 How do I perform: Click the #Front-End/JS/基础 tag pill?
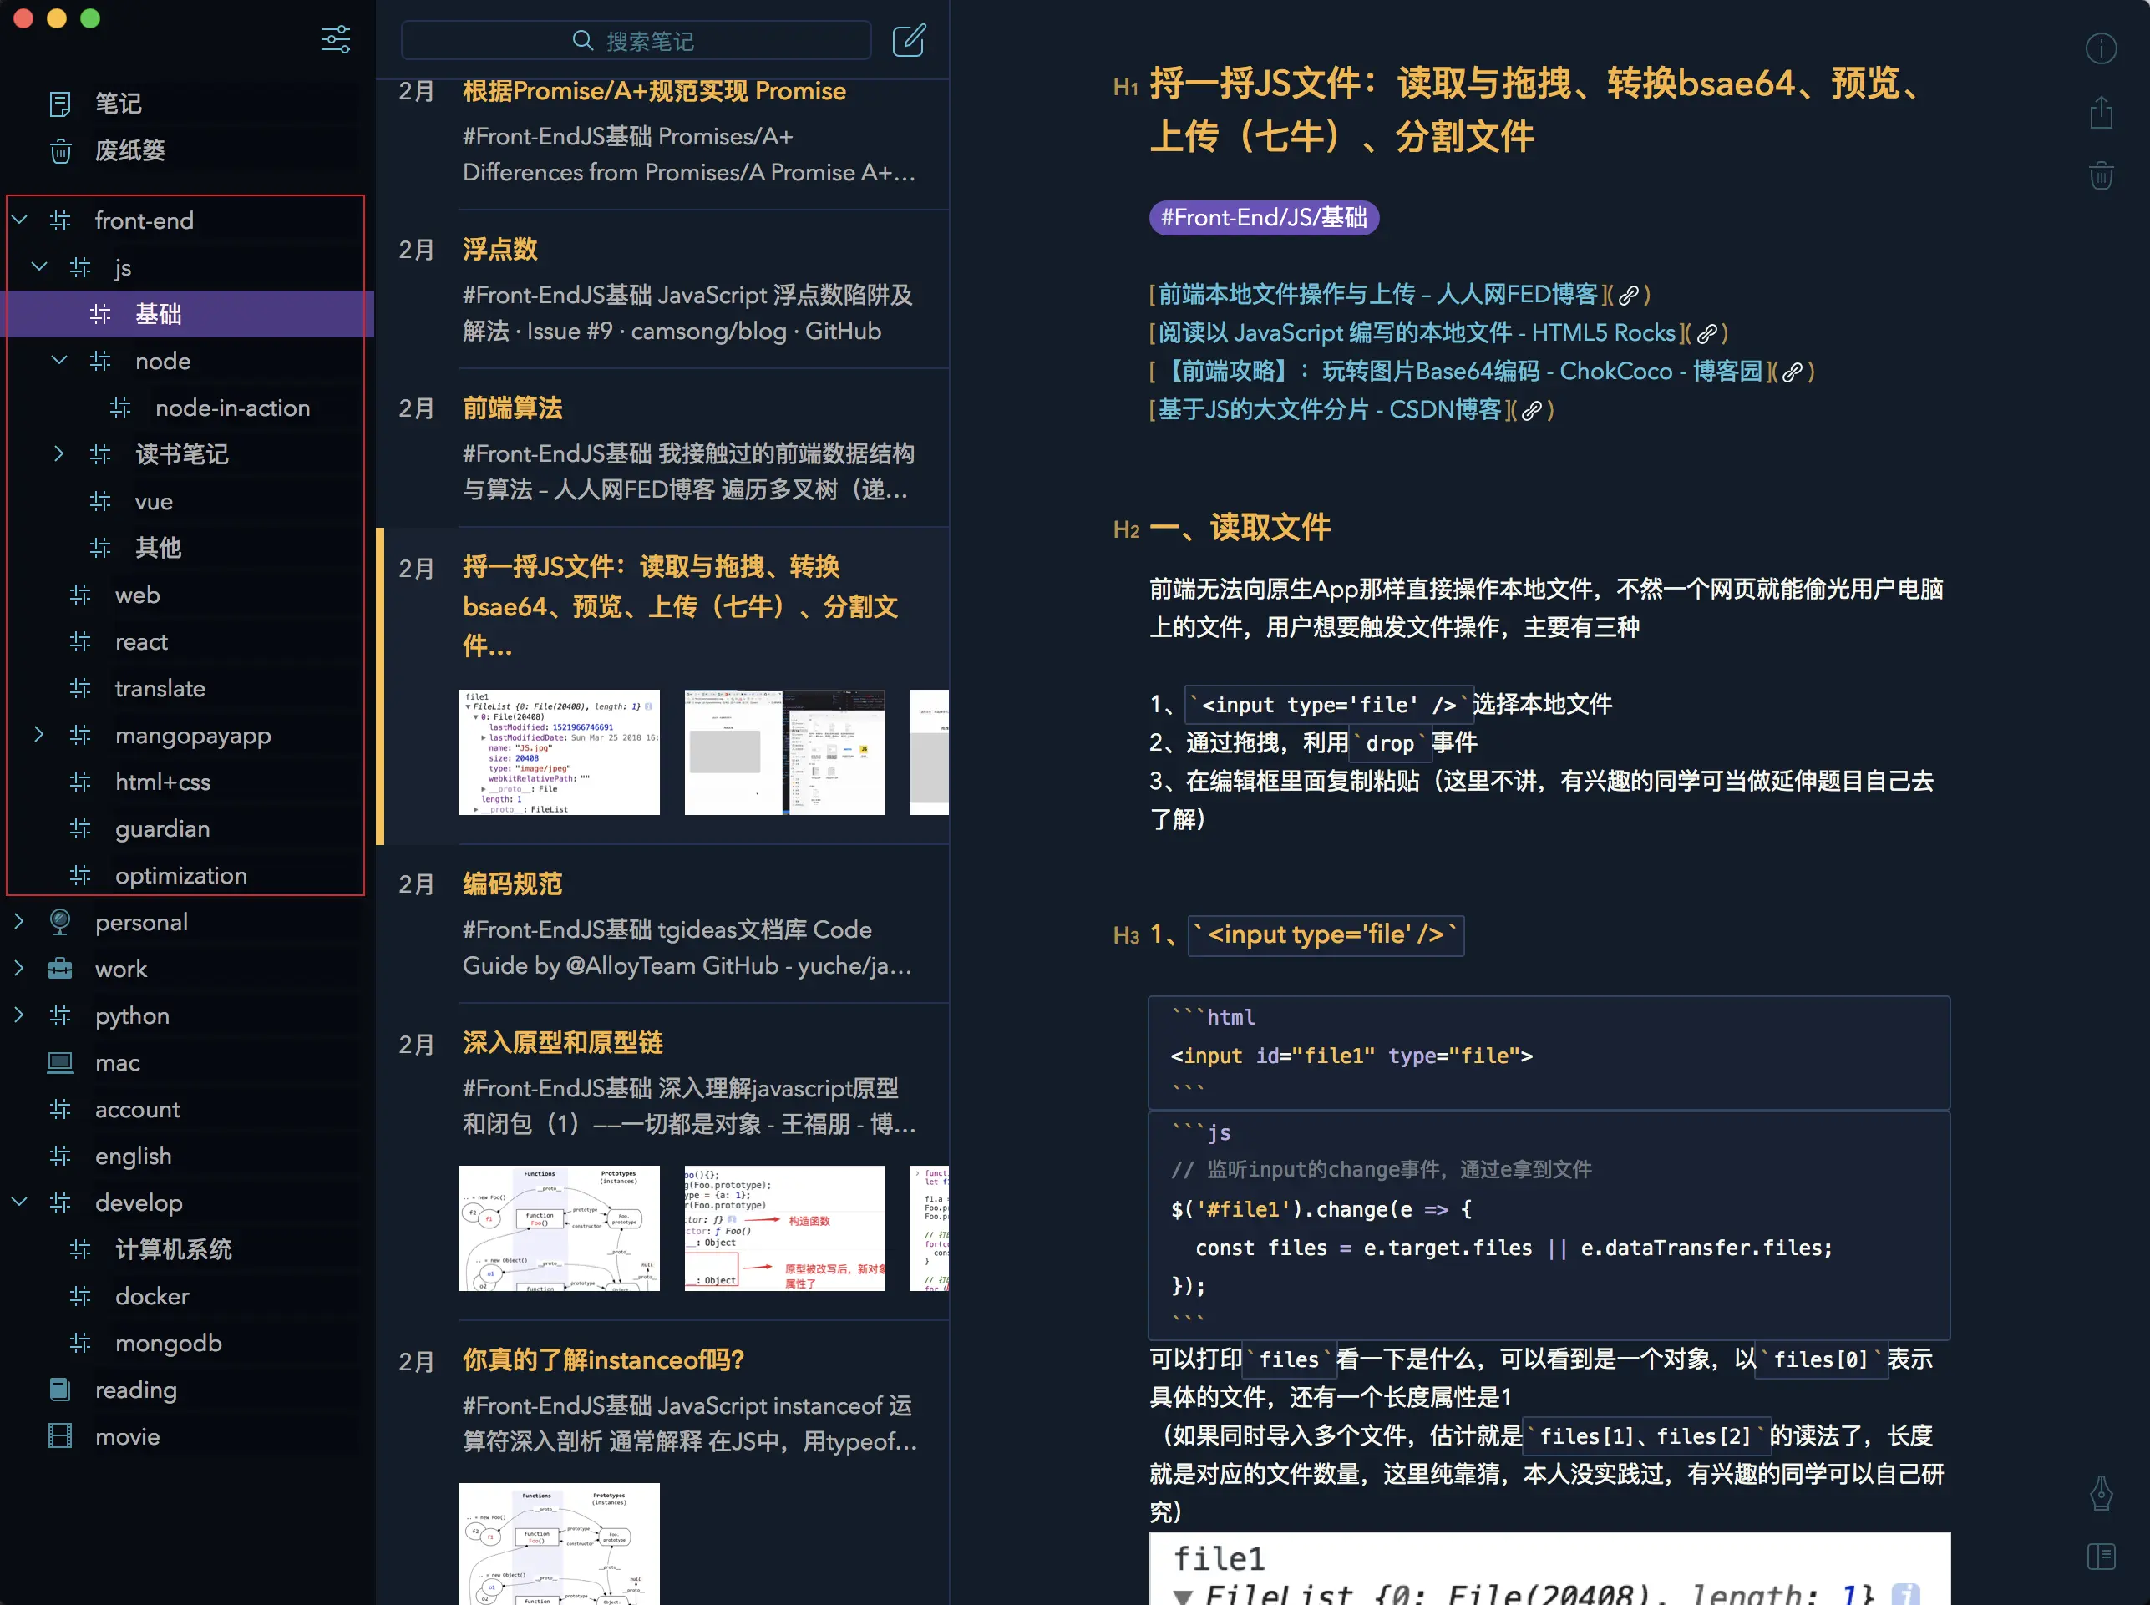[x=1263, y=218]
